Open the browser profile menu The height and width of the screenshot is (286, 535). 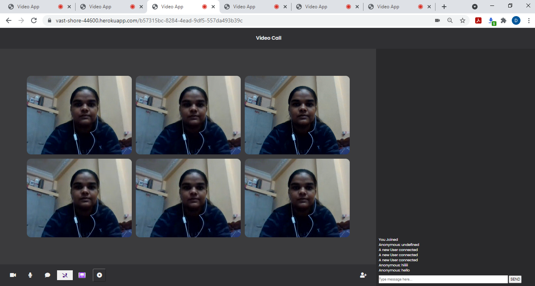pos(516,20)
